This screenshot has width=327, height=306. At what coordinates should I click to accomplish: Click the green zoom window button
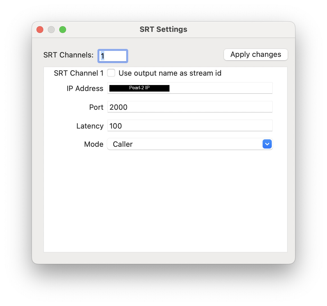63,30
